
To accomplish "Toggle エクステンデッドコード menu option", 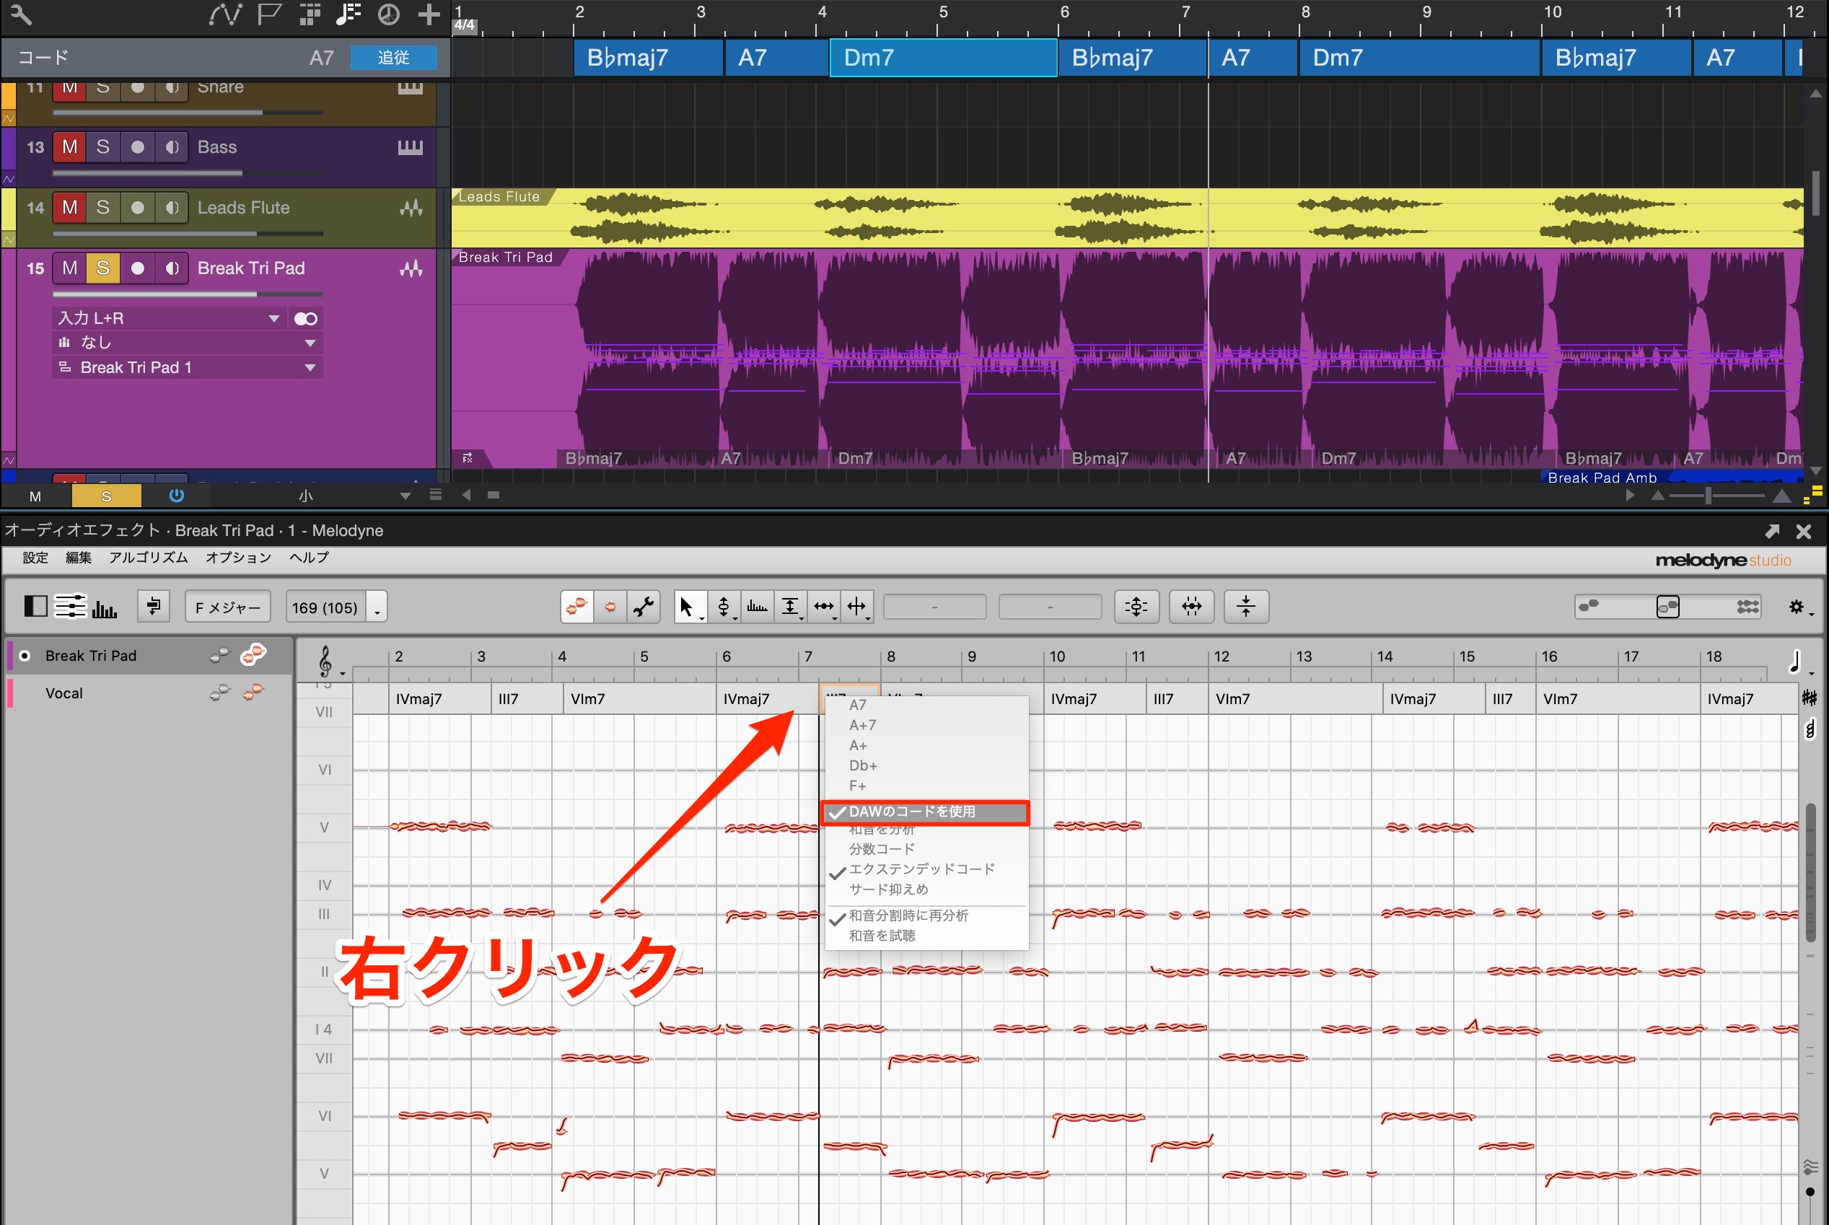I will [x=926, y=869].
